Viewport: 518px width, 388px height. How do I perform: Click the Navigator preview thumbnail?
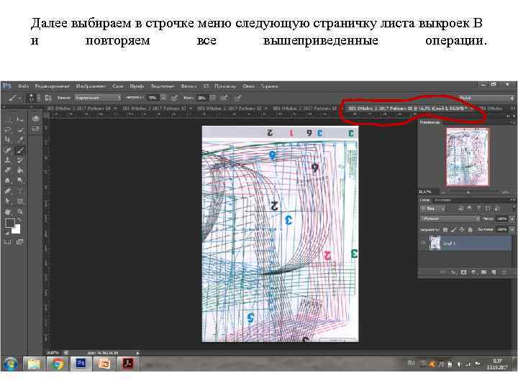tap(467, 157)
